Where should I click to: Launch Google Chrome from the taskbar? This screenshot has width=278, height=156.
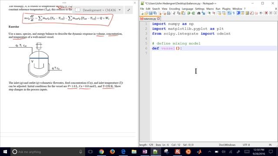[101, 152]
